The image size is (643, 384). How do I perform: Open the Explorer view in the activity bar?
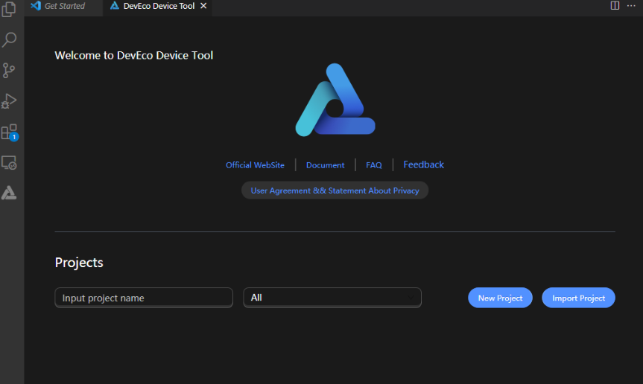click(x=9, y=9)
